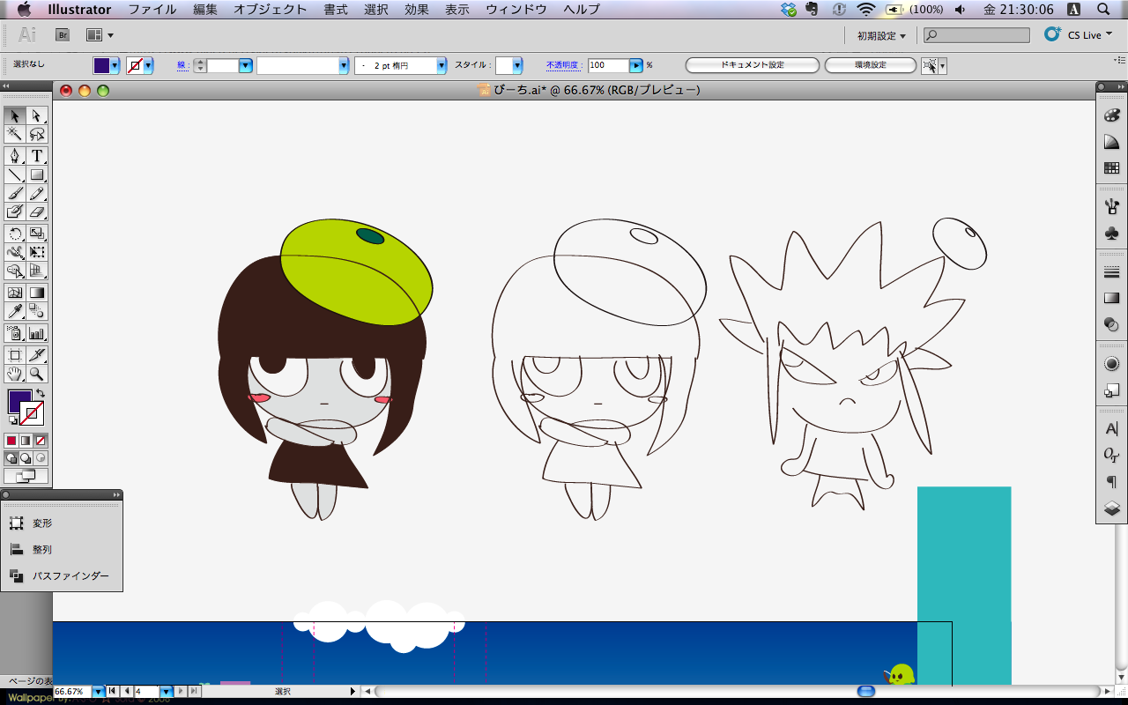The width and height of the screenshot is (1128, 705).
Task: Select the Type tool
Action: (x=37, y=156)
